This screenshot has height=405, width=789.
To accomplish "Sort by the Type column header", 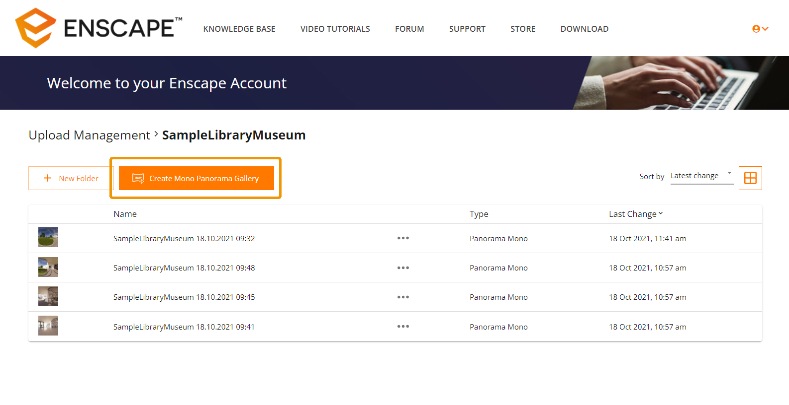I will coord(479,214).
